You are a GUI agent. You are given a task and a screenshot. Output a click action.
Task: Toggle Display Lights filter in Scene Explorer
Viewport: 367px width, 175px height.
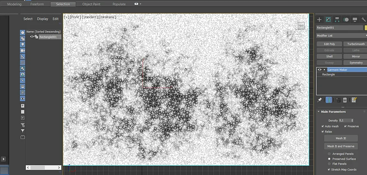tap(23, 44)
